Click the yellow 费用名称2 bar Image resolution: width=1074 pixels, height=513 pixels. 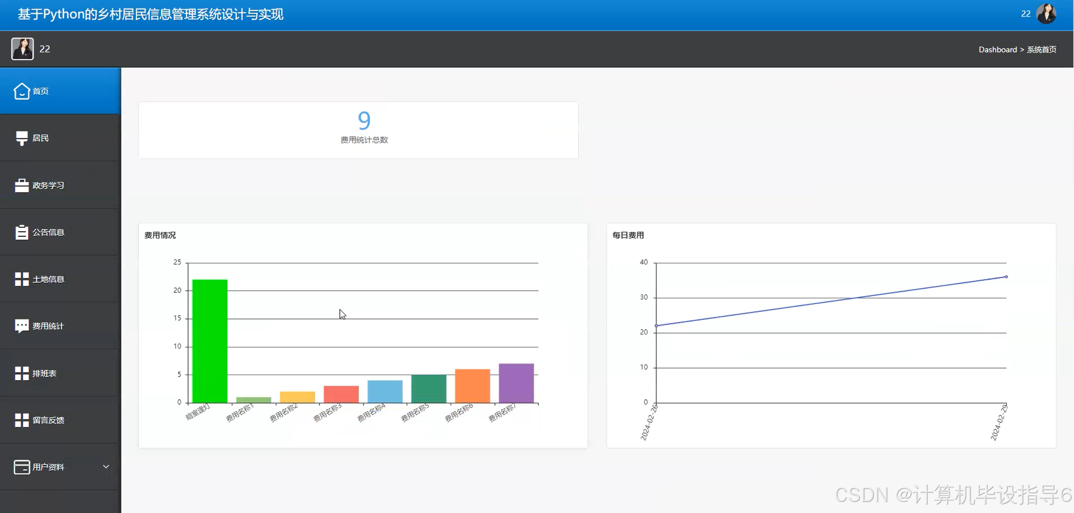(x=297, y=397)
